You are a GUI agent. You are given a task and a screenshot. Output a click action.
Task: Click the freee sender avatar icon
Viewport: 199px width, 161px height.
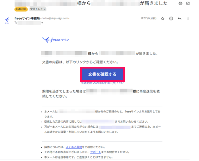(x=7, y=21)
